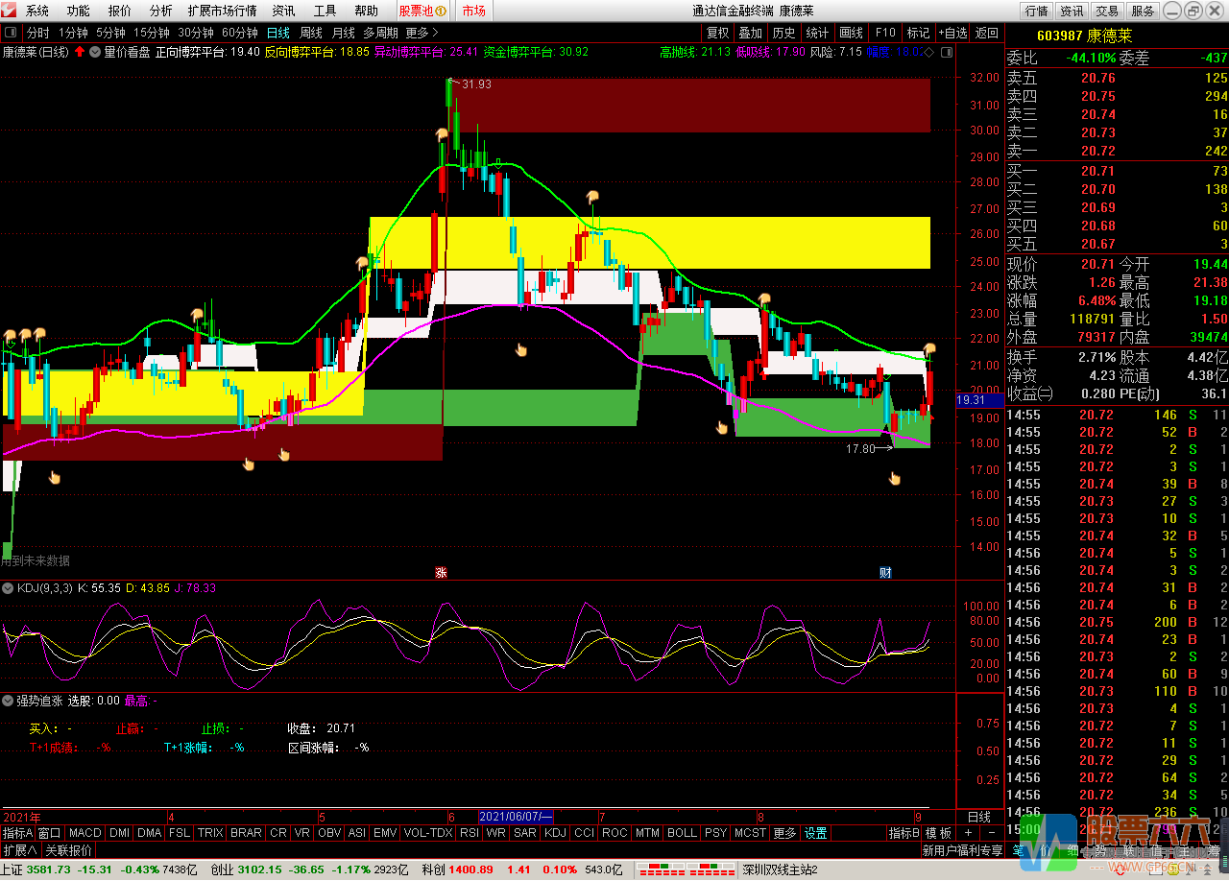
Task: Open the 模板 template dropdown
Action: [938, 833]
